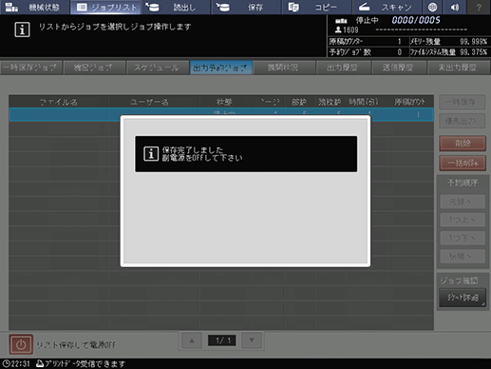Click the info icon in the save-complete dialog
The height and width of the screenshot is (369, 491).
point(151,154)
